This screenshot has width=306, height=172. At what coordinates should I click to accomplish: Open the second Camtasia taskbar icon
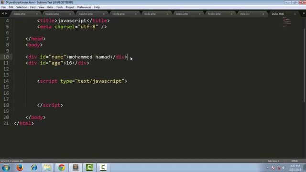tap(103, 168)
